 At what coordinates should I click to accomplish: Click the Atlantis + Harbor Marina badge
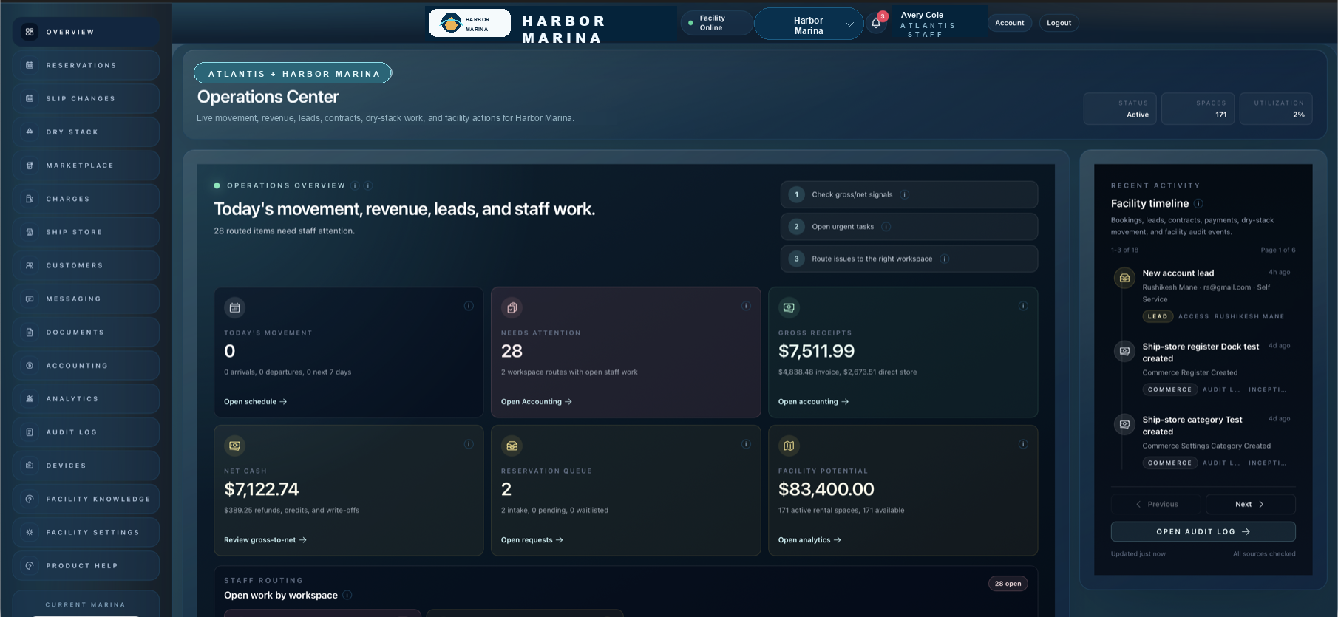(293, 73)
